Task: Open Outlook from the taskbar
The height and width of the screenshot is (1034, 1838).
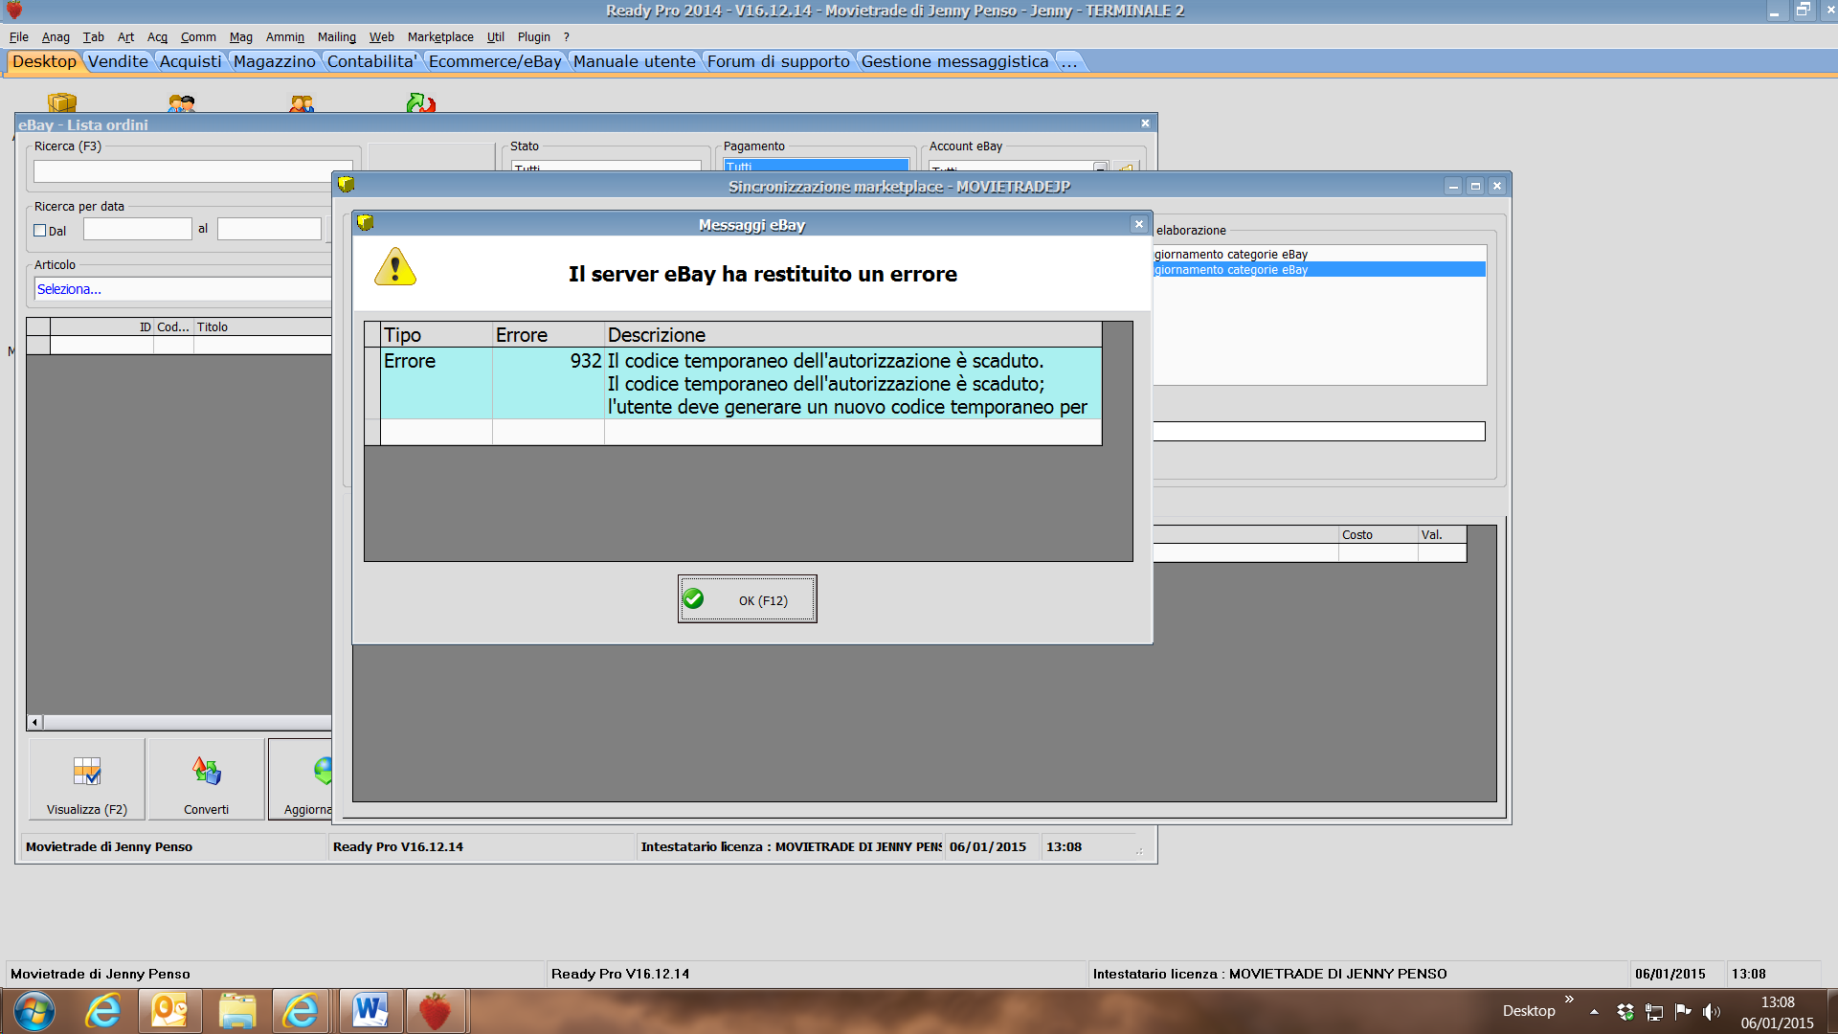Action: tap(169, 1011)
